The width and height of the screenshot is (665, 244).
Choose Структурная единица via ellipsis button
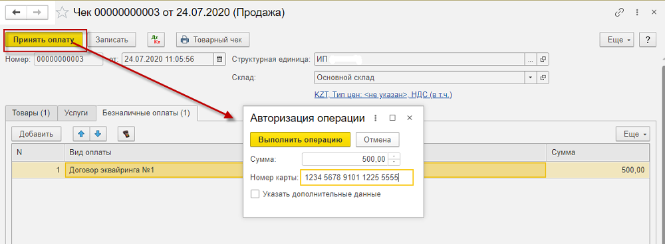point(531,59)
